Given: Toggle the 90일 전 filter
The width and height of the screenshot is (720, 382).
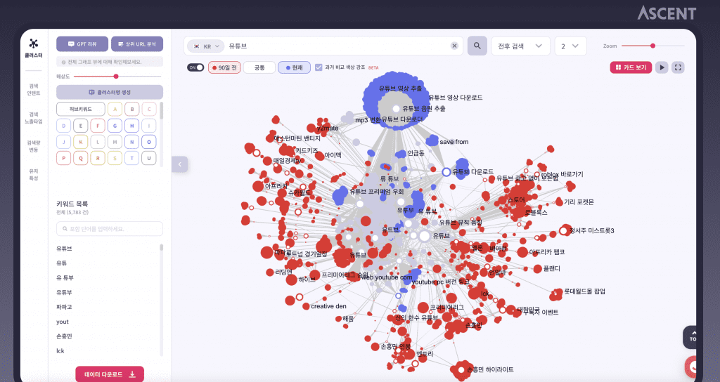Looking at the screenshot, I should 224,67.
